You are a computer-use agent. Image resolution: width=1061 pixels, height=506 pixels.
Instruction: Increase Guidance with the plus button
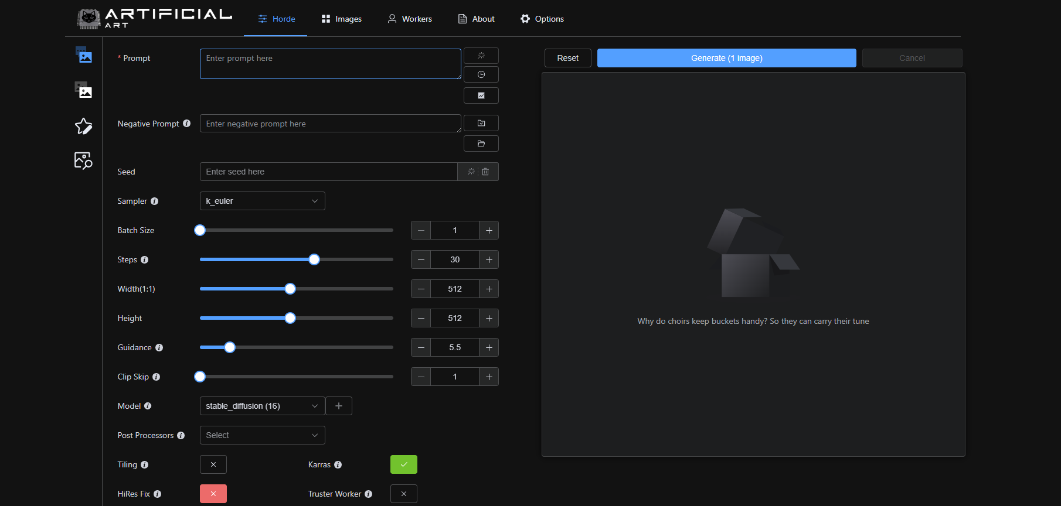click(489, 347)
